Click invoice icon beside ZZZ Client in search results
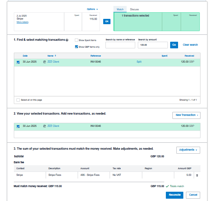 click(45, 62)
